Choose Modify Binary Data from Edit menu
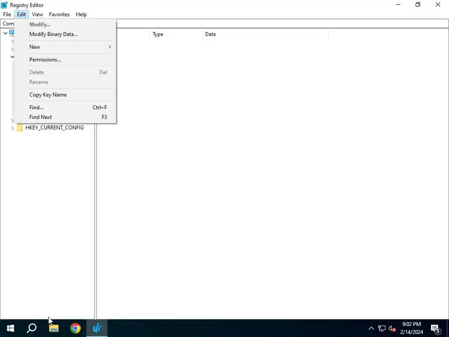 pos(65,34)
